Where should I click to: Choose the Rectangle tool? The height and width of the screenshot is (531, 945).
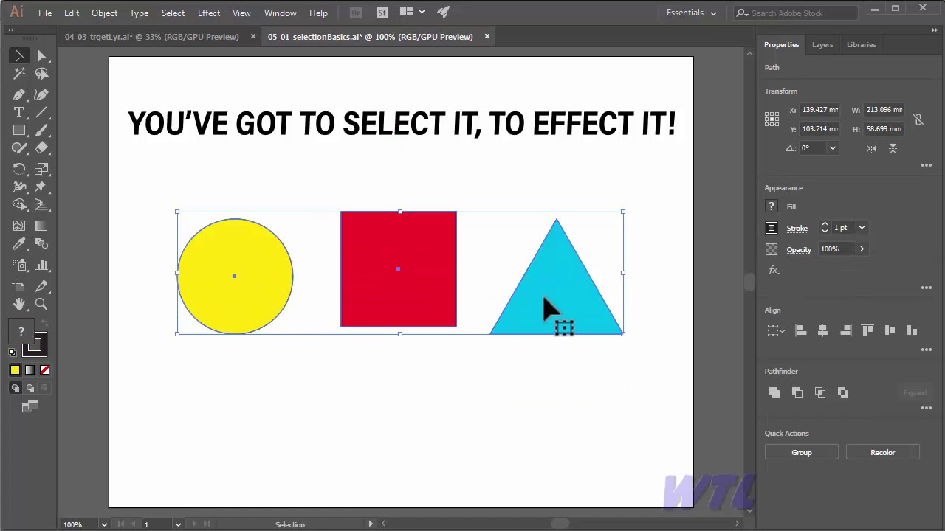(x=19, y=131)
